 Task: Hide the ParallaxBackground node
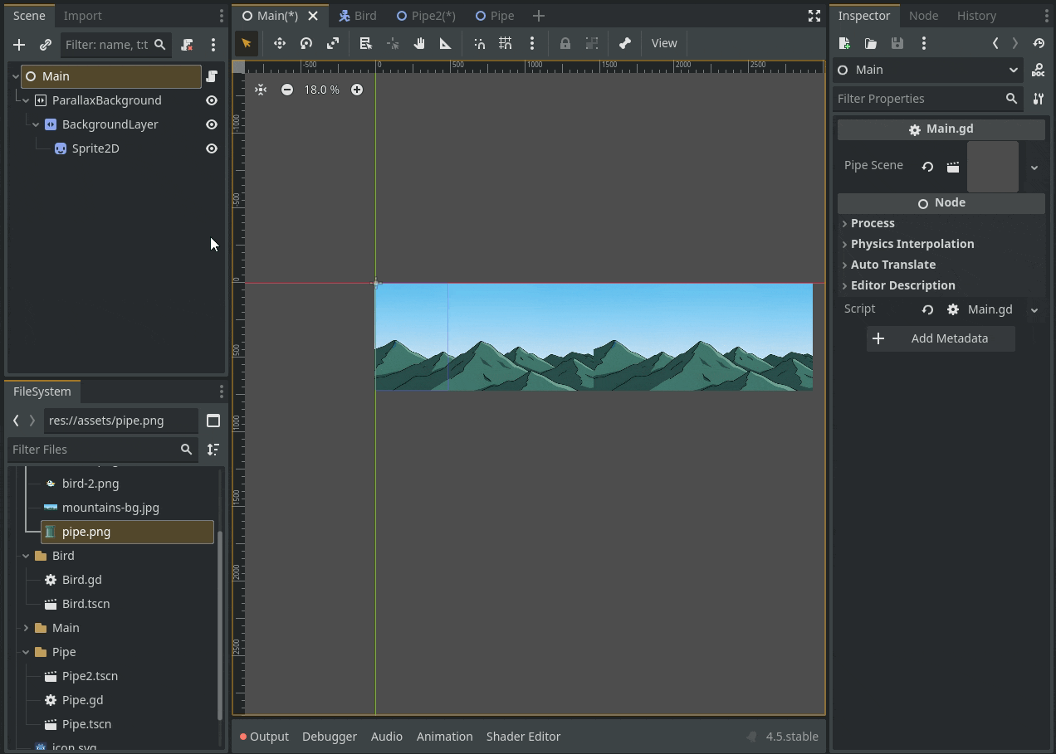[x=212, y=100]
